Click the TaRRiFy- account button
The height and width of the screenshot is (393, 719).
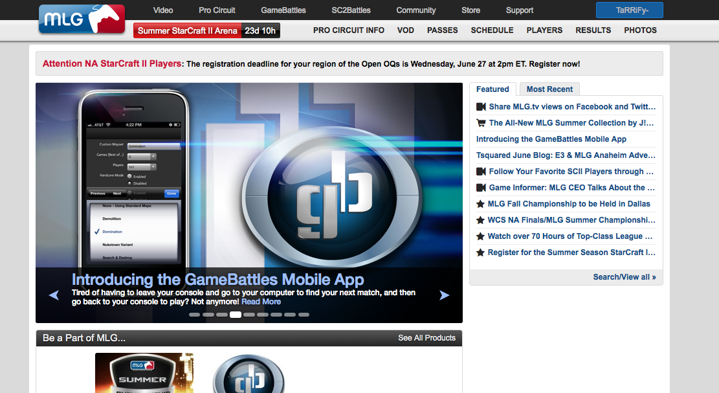point(630,10)
